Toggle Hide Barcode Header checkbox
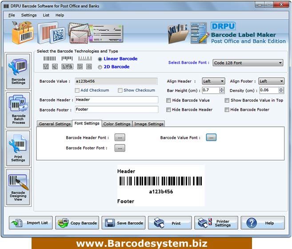The width and height of the screenshot is (292, 249). 168,110
